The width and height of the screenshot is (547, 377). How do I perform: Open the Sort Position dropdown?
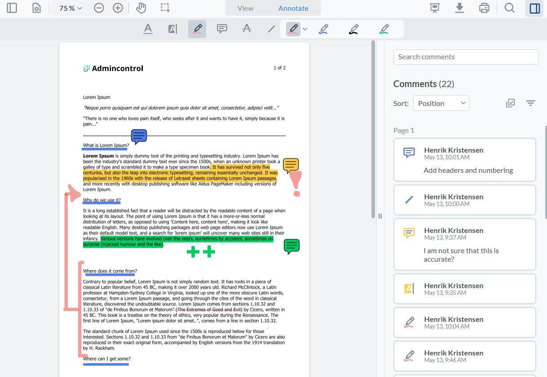[x=441, y=103]
